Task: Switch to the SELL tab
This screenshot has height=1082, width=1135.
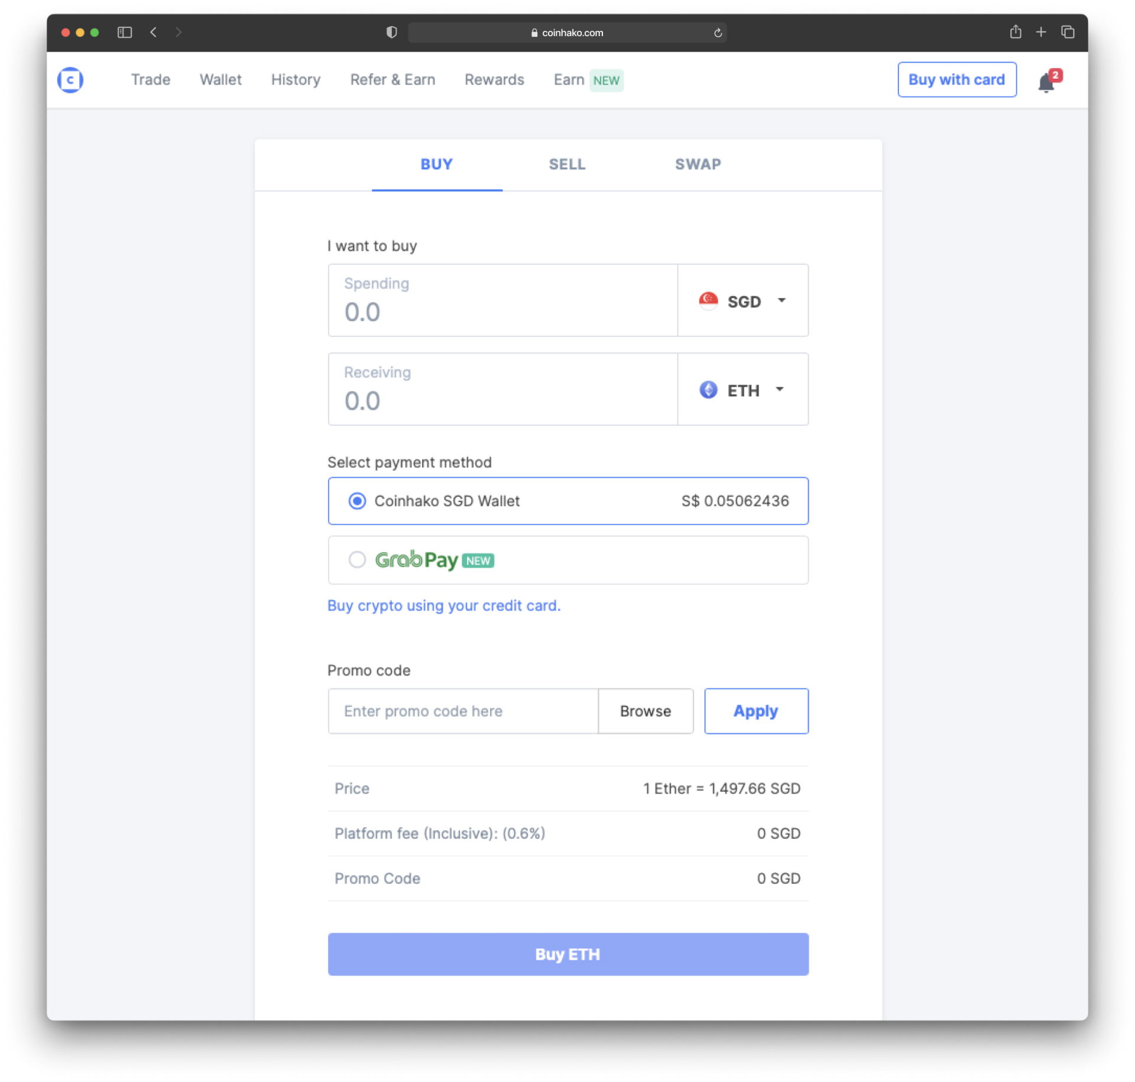Action: coord(567,164)
